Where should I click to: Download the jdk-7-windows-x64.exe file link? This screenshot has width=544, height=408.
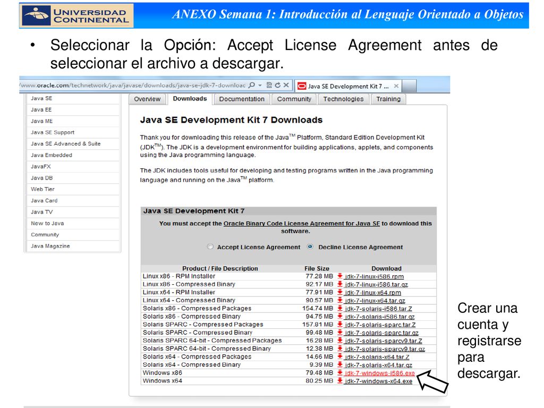(x=378, y=381)
